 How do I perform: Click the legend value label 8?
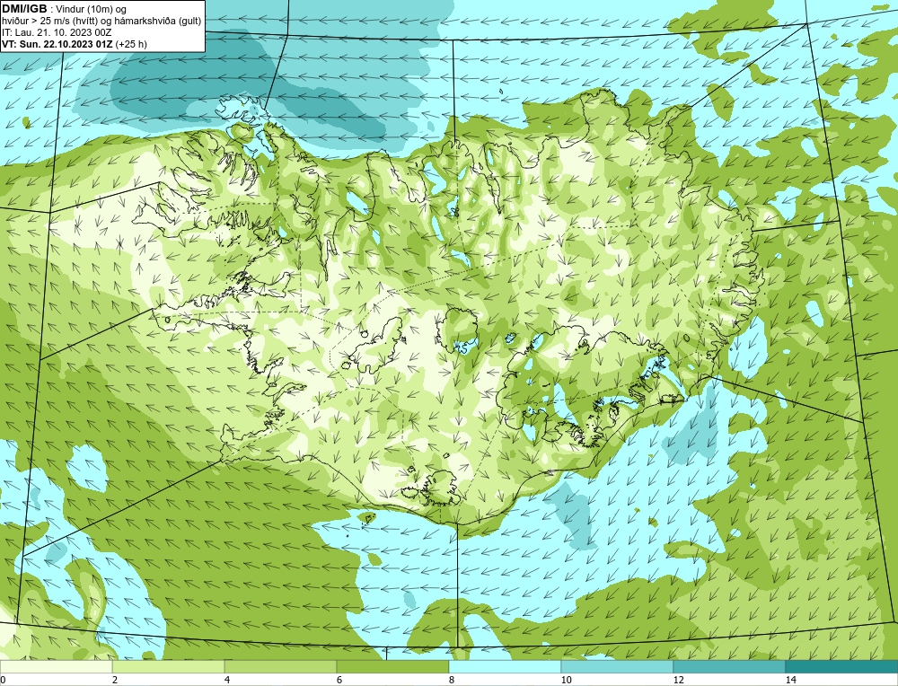tap(452, 680)
